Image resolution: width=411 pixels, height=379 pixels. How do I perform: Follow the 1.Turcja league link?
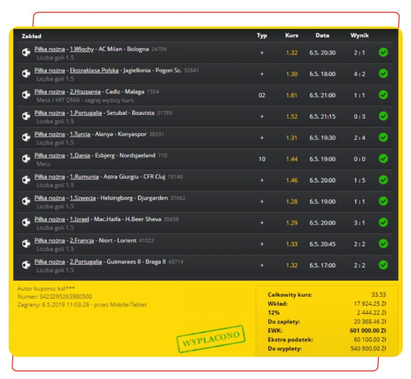80,135
